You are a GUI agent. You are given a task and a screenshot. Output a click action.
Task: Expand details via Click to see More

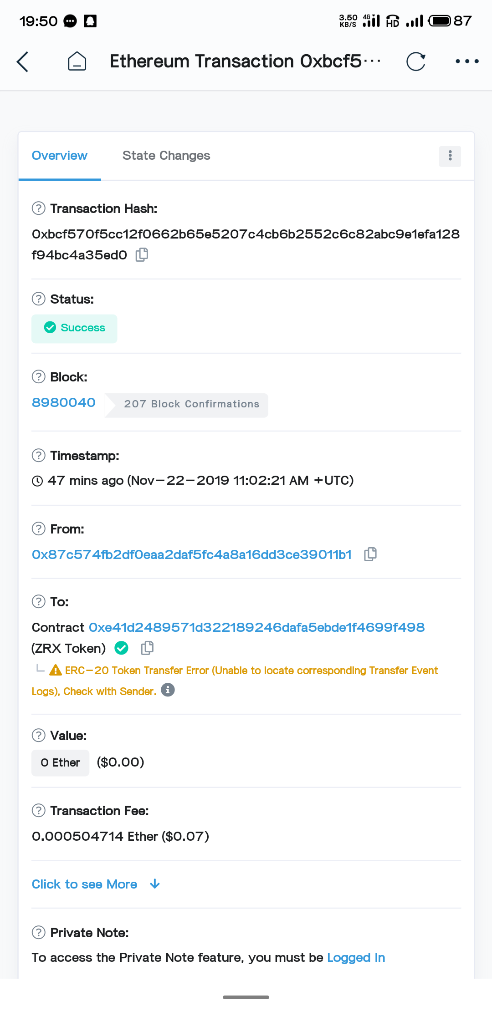point(84,884)
